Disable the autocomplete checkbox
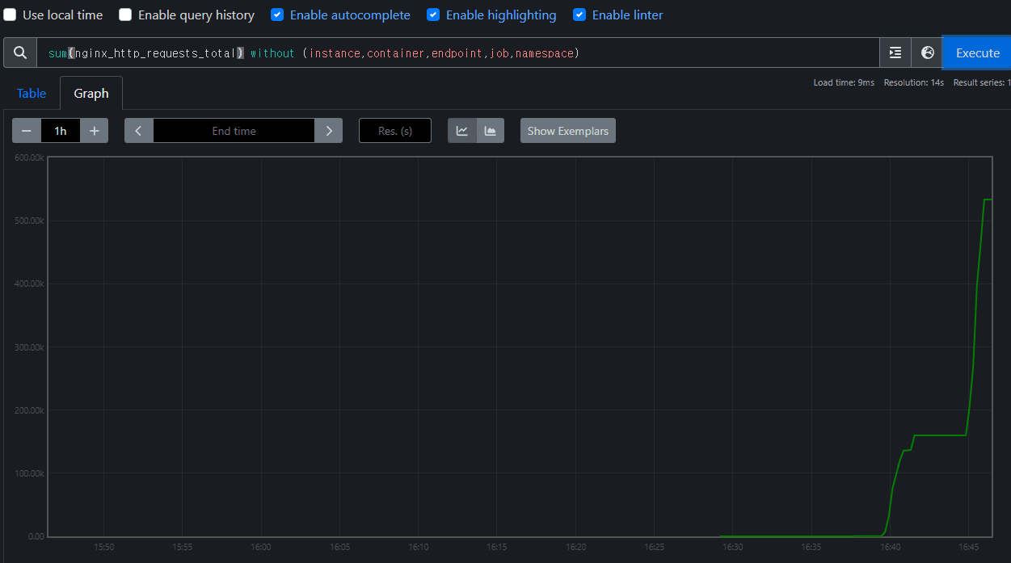1011x563 pixels. tap(277, 15)
